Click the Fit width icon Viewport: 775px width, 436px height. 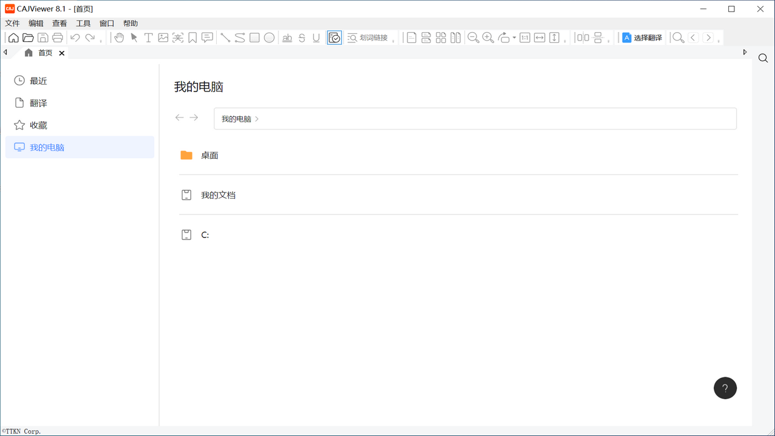click(x=539, y=38)
